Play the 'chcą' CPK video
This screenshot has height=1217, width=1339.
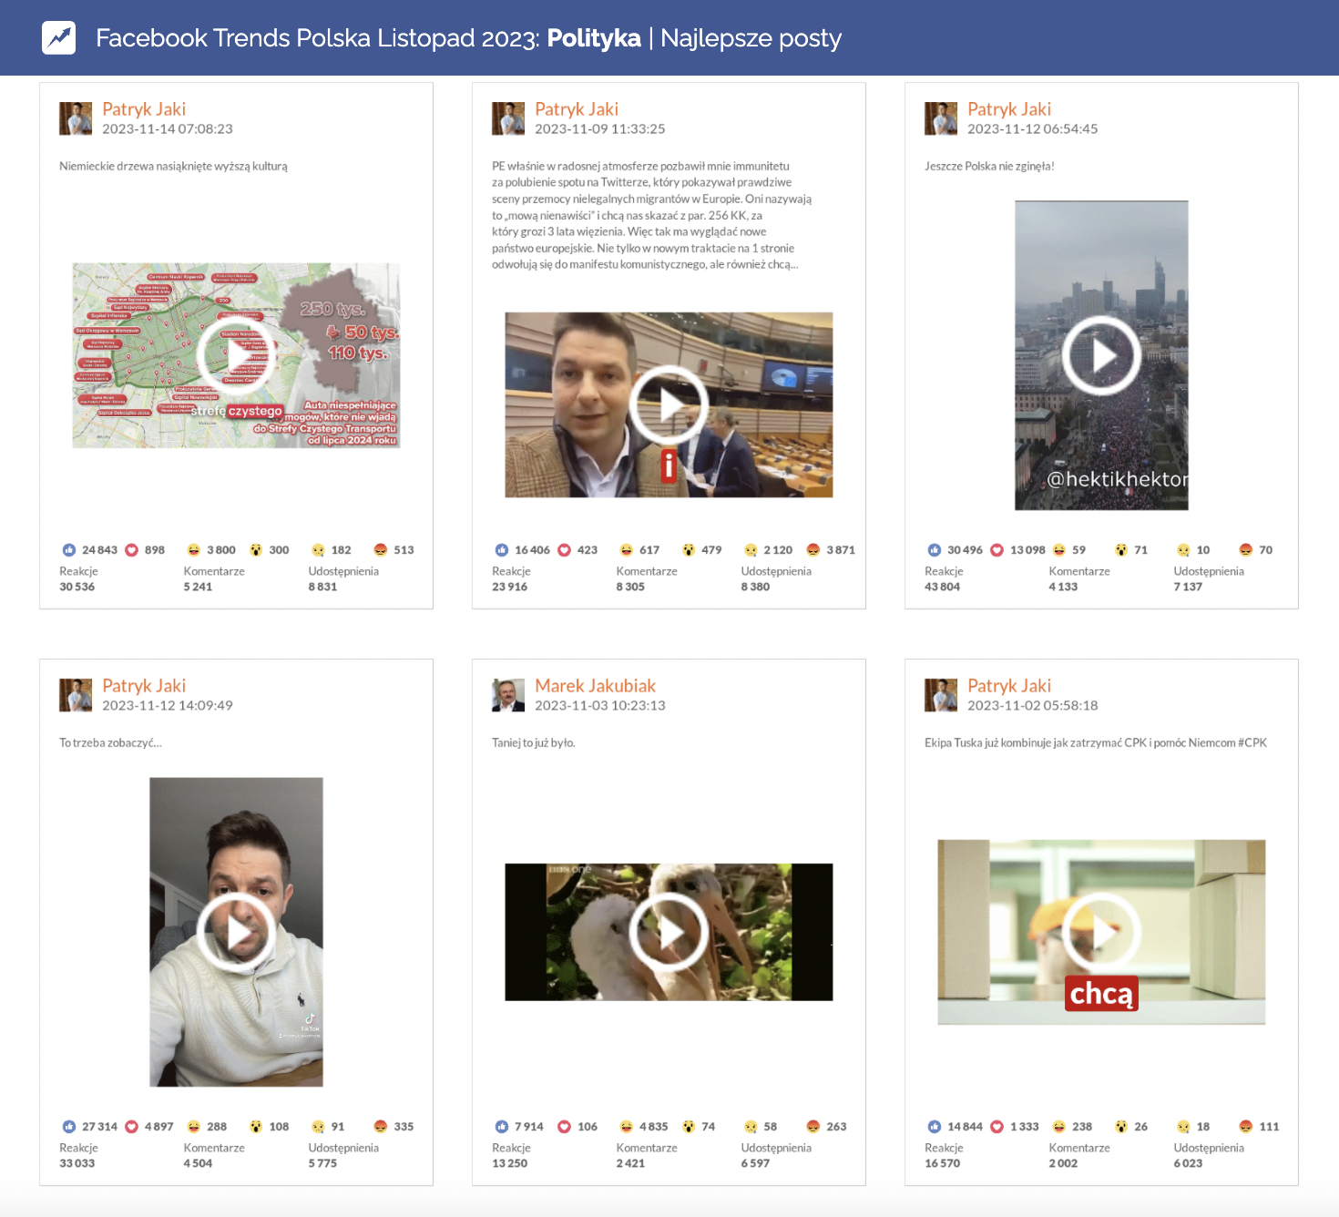coord(1101,932)
